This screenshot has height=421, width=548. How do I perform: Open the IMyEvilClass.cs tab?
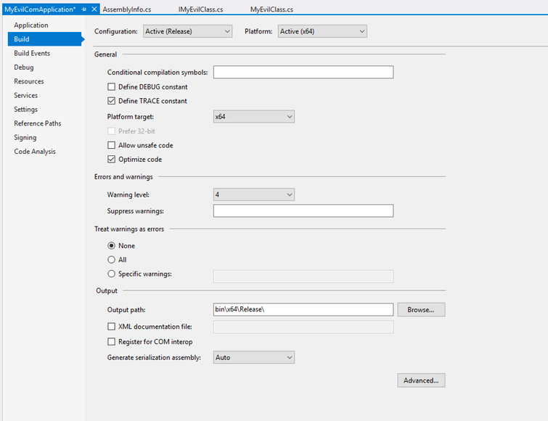click(200, 9)
